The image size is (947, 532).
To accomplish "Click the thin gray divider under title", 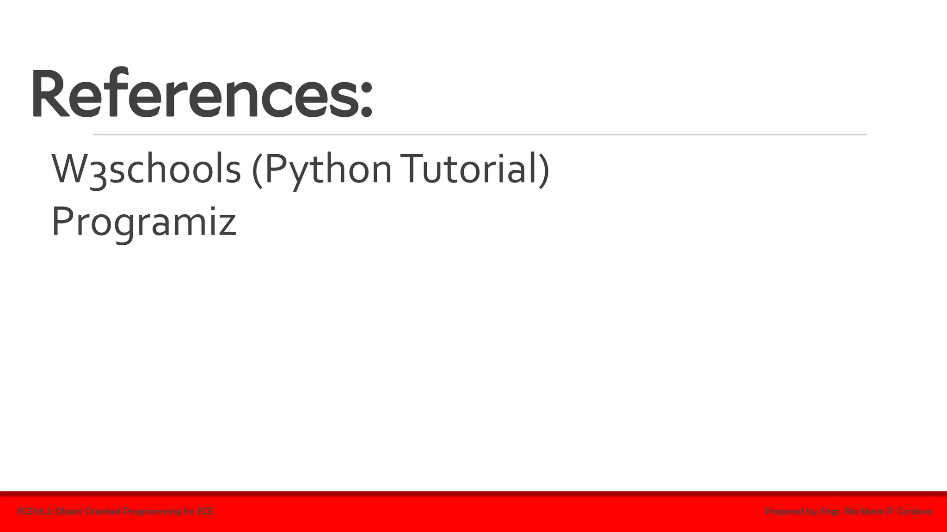I will [480, 135].
